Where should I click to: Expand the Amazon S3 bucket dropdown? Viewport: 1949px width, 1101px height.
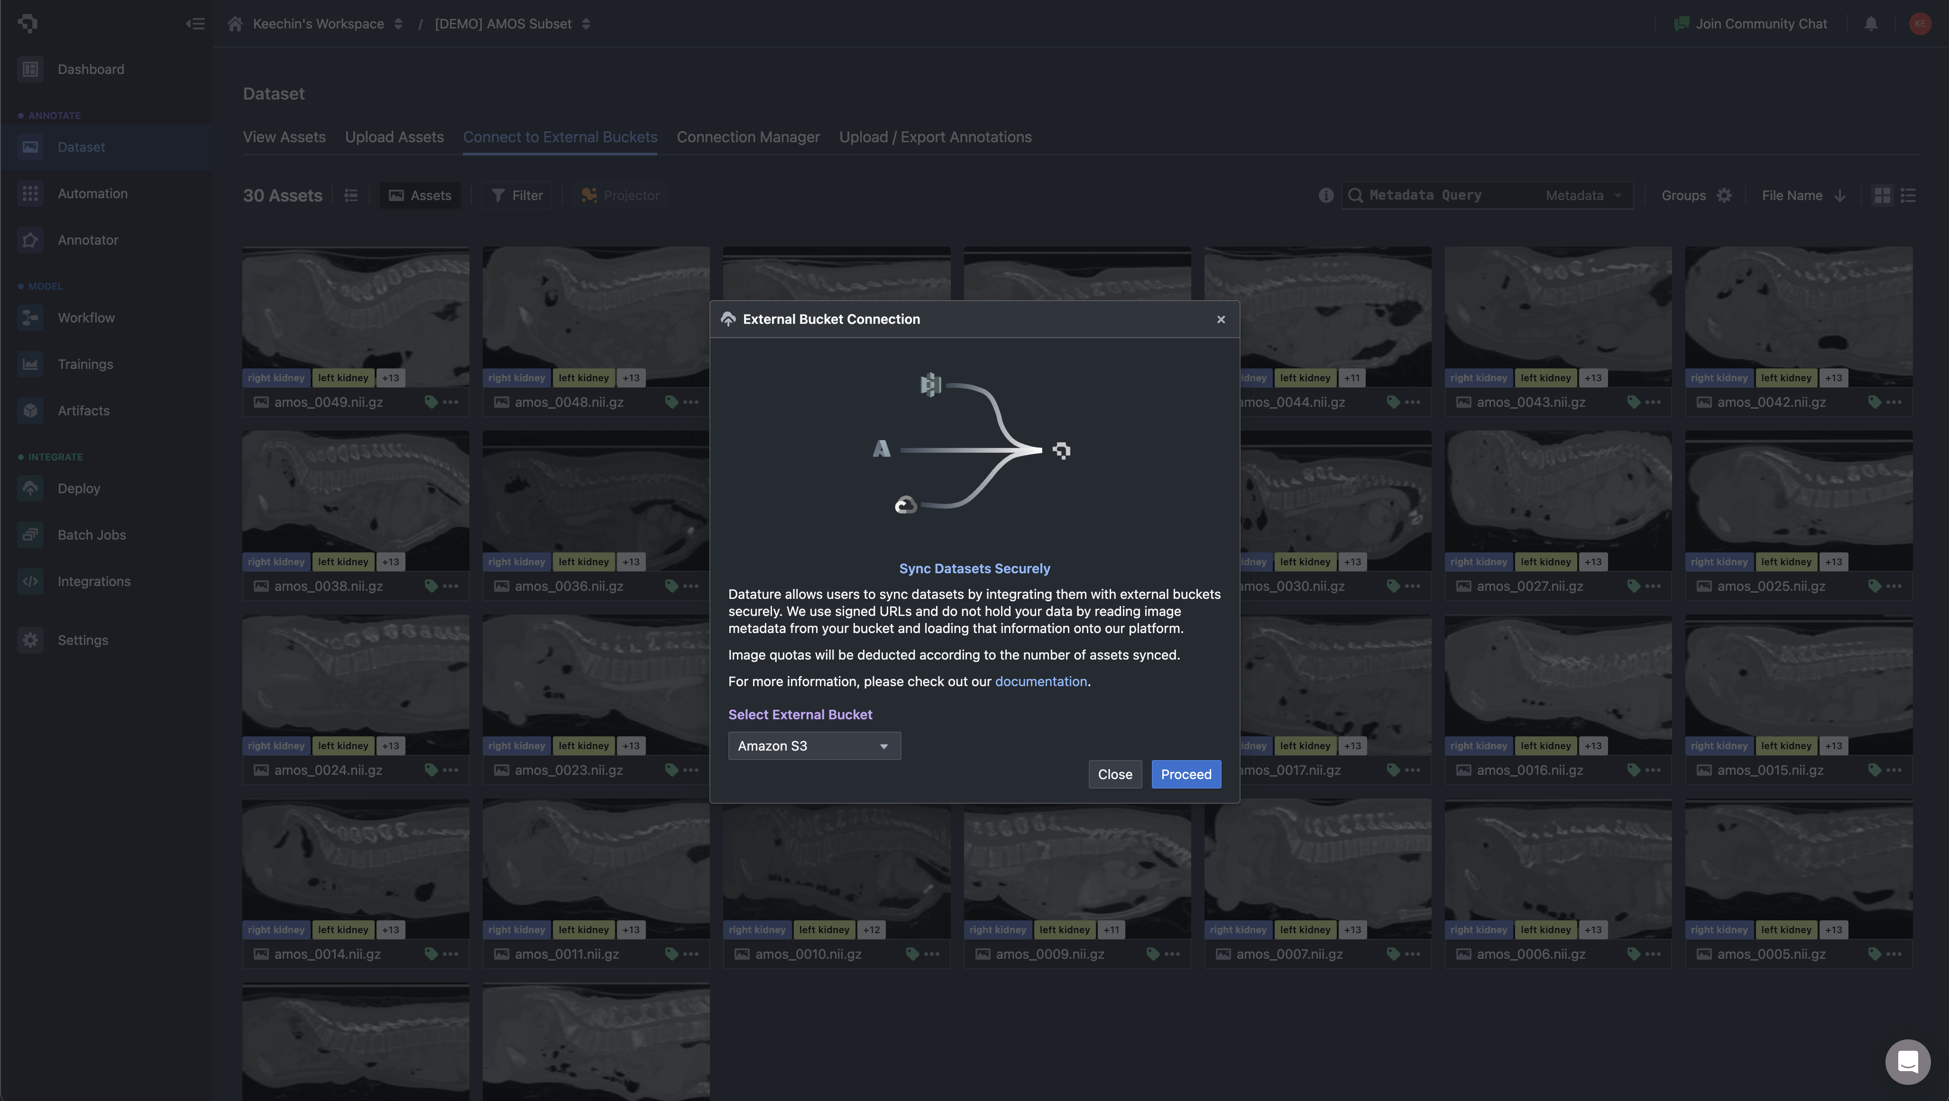coord(814,746)
